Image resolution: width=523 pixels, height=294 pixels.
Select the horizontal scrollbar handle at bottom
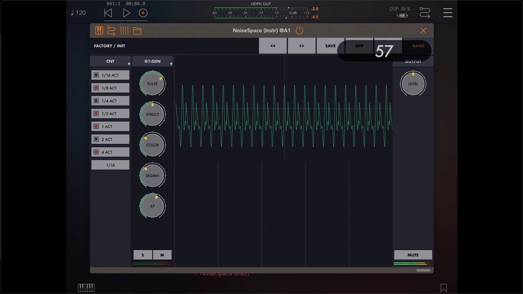423,270
